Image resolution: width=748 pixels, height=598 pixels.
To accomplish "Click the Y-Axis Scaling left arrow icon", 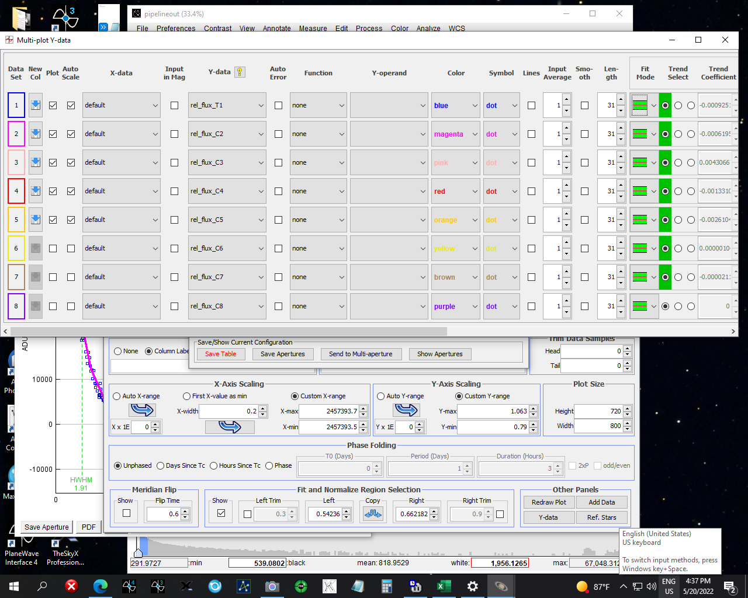I will click(x=406, y=411).
